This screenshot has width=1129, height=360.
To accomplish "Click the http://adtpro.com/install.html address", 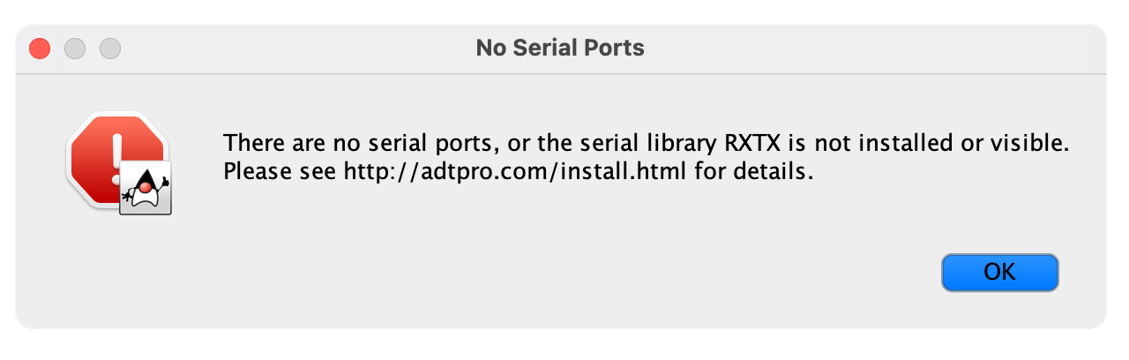I will coord(516,172).
